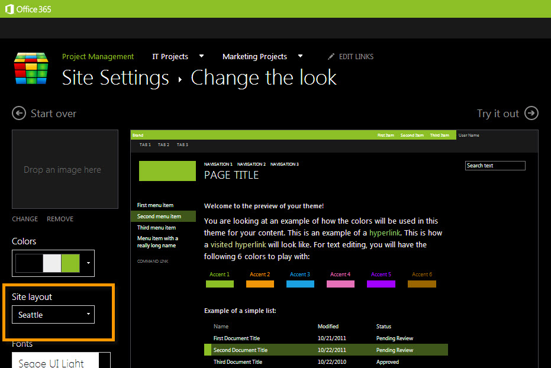
Task: Click the Rubik's cube site logo
Action: (31, 69)
